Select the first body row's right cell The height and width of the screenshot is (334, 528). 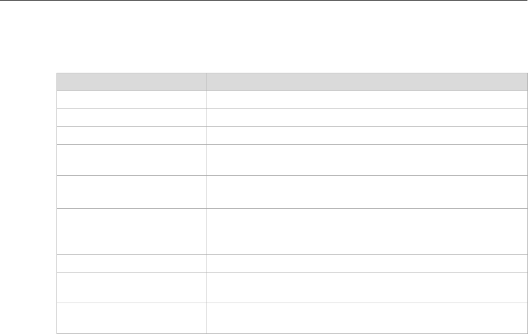(367, 100)
